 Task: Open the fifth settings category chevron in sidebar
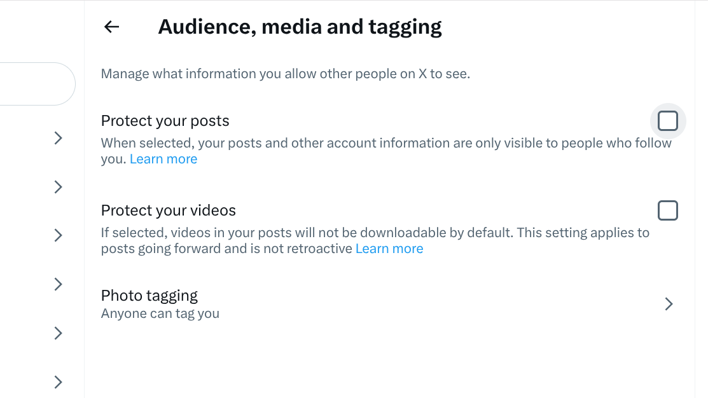pyautogui.click(x=58, y=333)
